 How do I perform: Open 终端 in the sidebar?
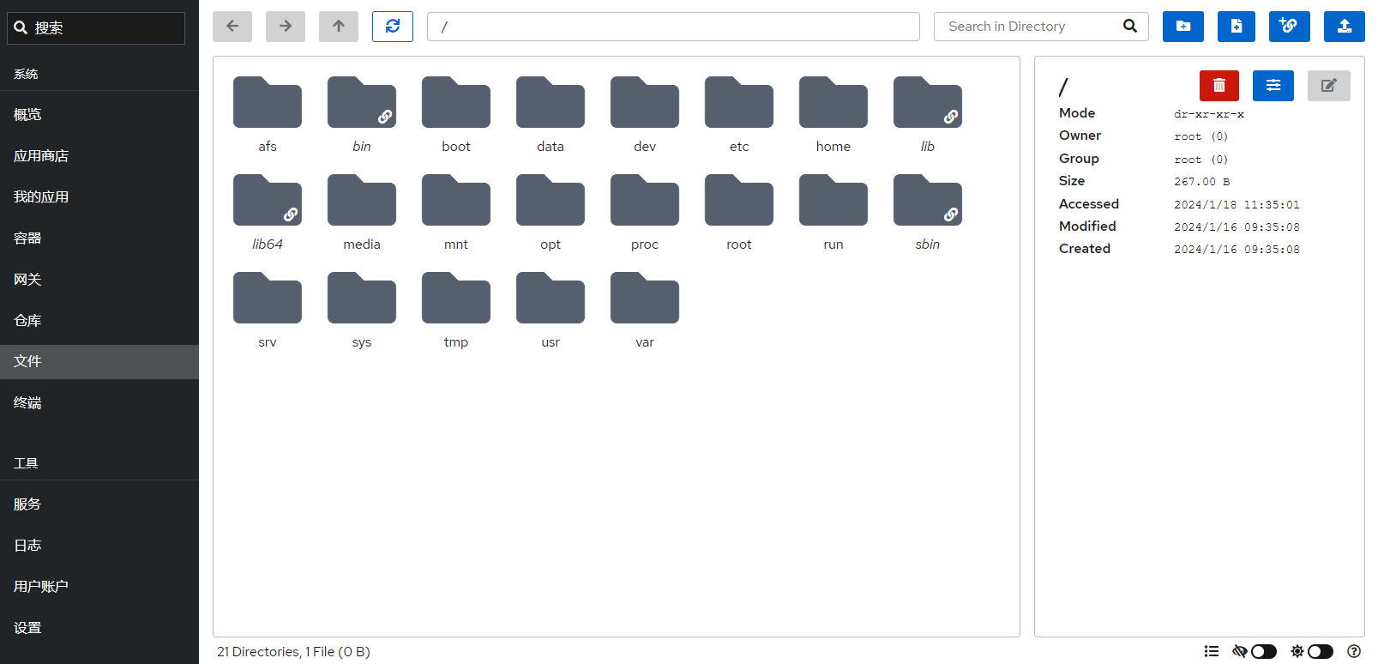[x=27, y=403]
